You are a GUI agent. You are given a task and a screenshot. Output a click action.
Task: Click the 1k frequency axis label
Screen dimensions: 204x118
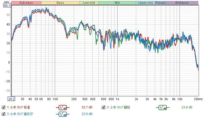coord(118,99)
